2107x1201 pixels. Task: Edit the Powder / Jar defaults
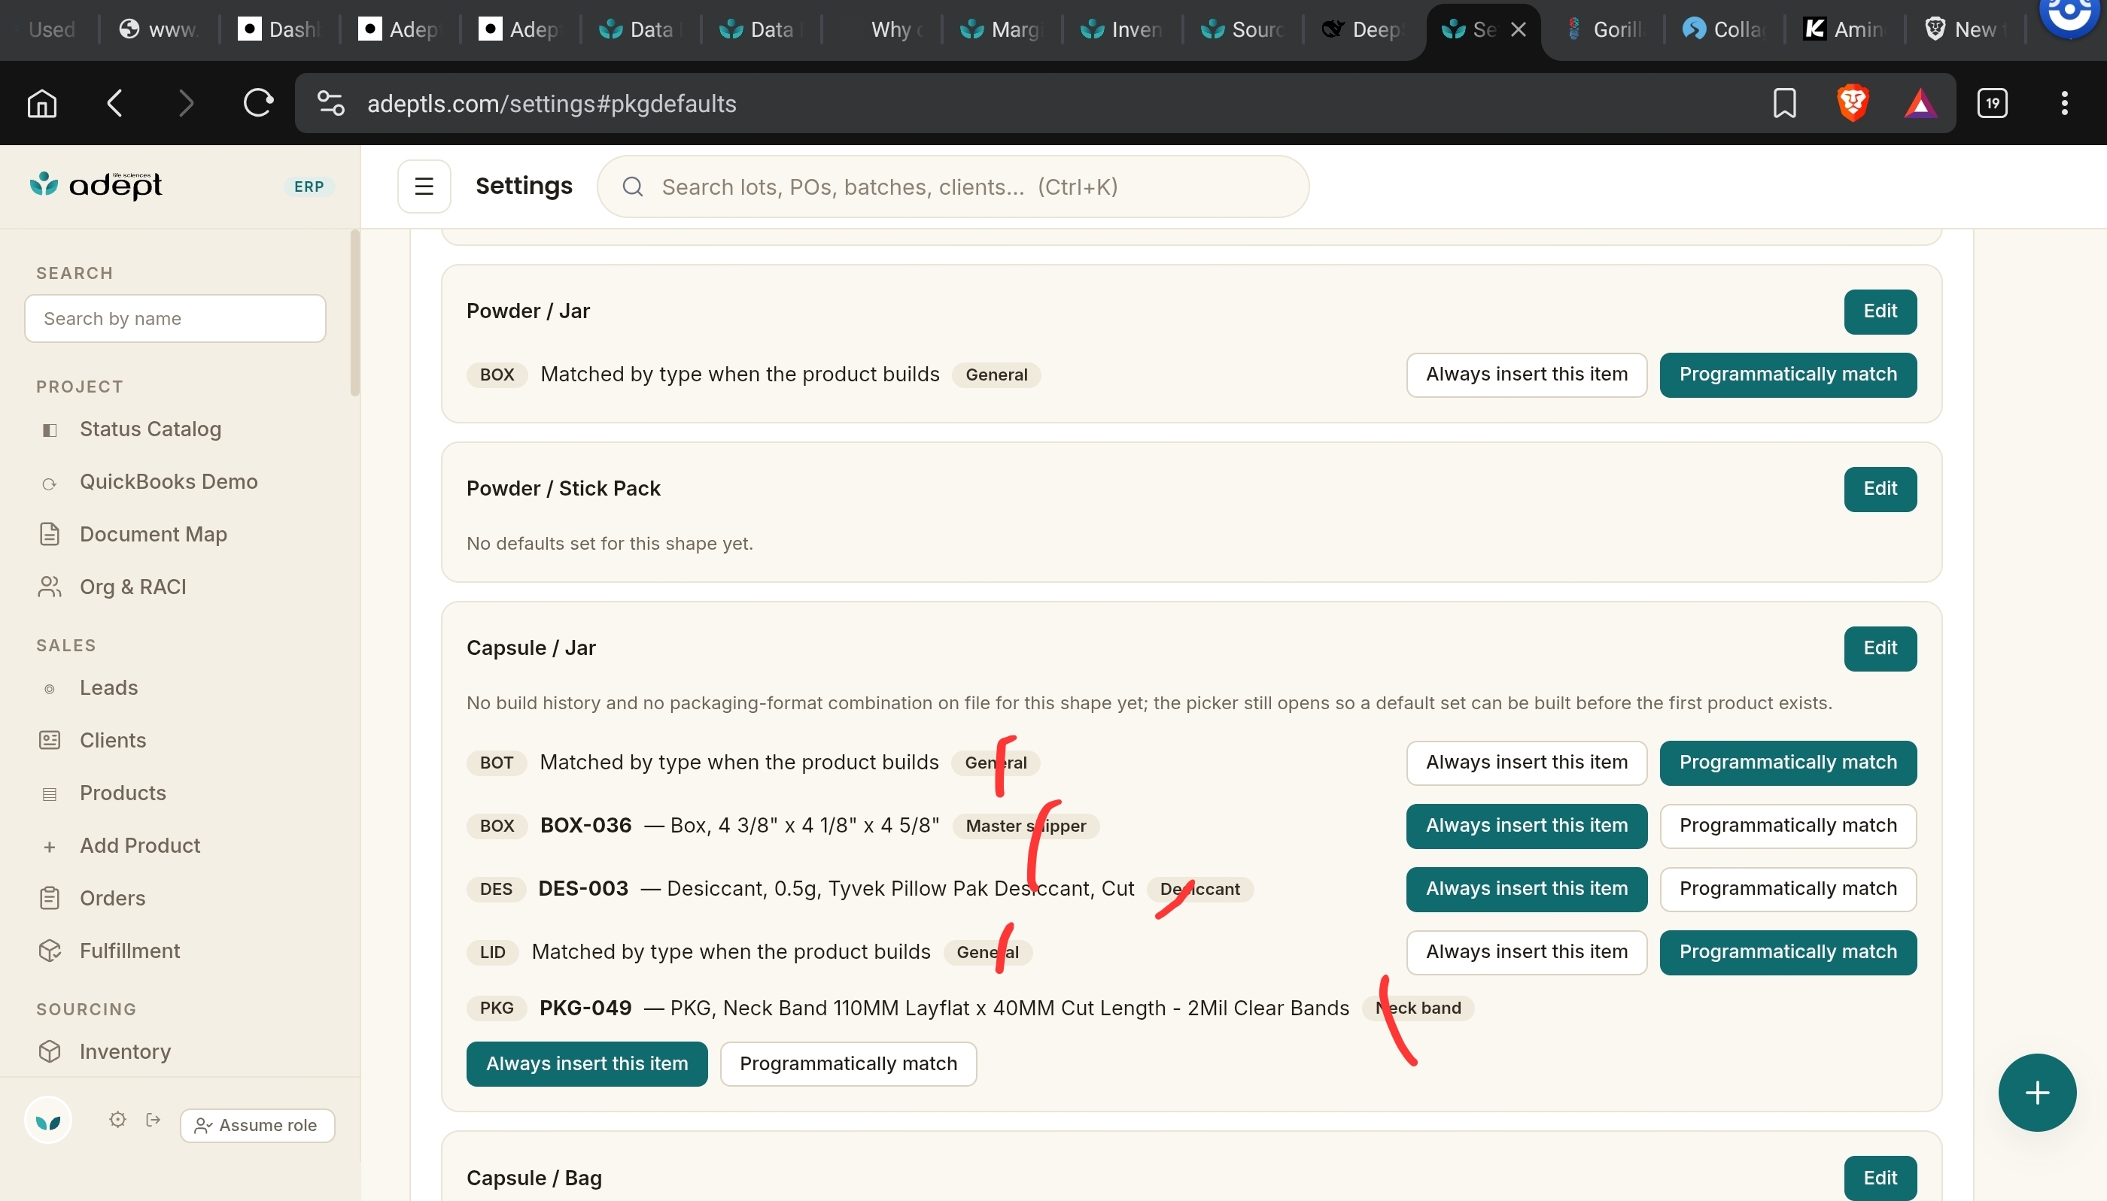(1879, 312)
